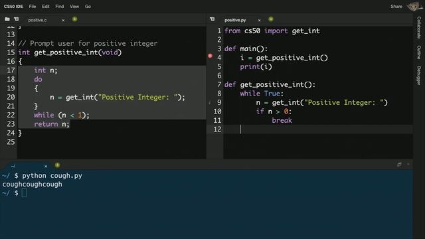Switch to the positive.py tab
The image size is (425, 239).
(235, 20)
